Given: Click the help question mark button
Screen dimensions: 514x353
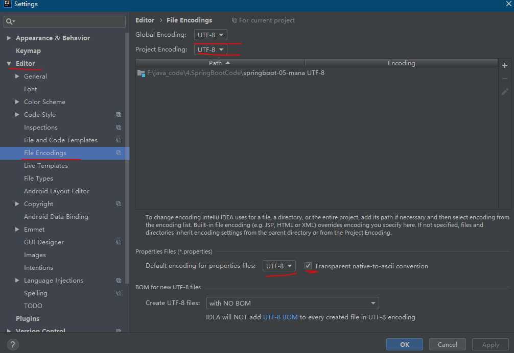Looking at the screenshot, I should point(12,344).
